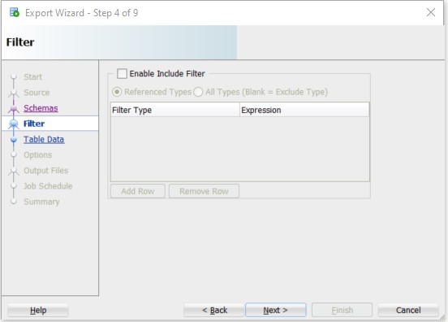Cancel the export wizard
The width and height of the screenshot is (448, 322).
click(x=408, y=310)
